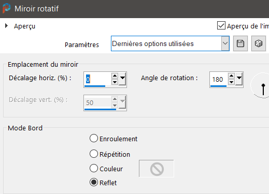Open the Angle de rotation slider dropdown arrow

click(x=239, y=79)
